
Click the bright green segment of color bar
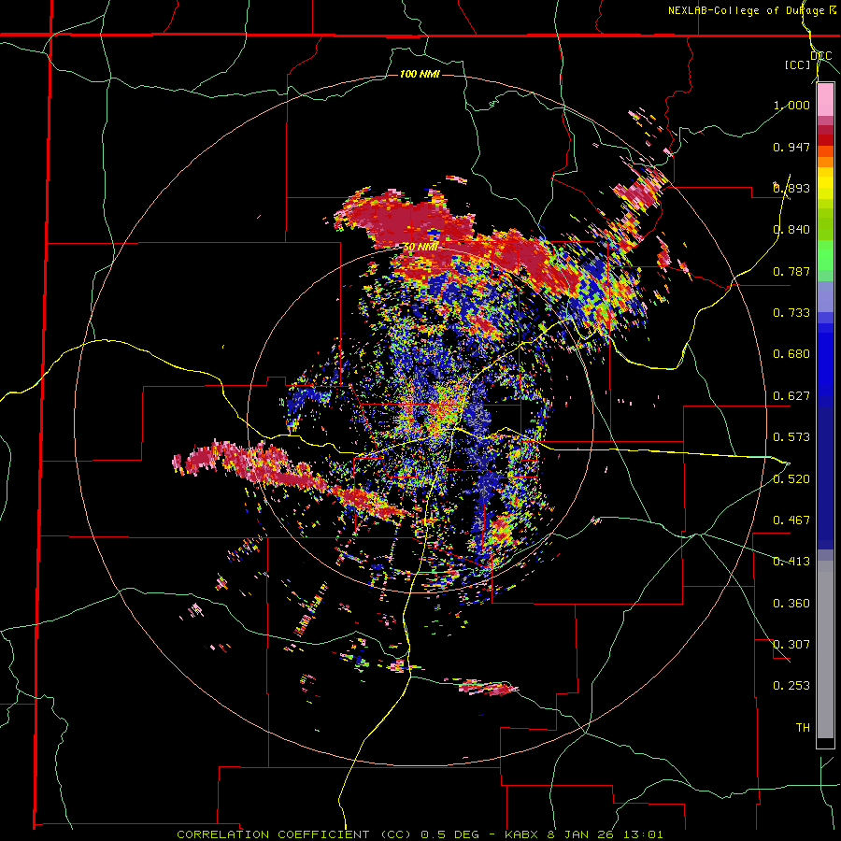coord(825,255)
